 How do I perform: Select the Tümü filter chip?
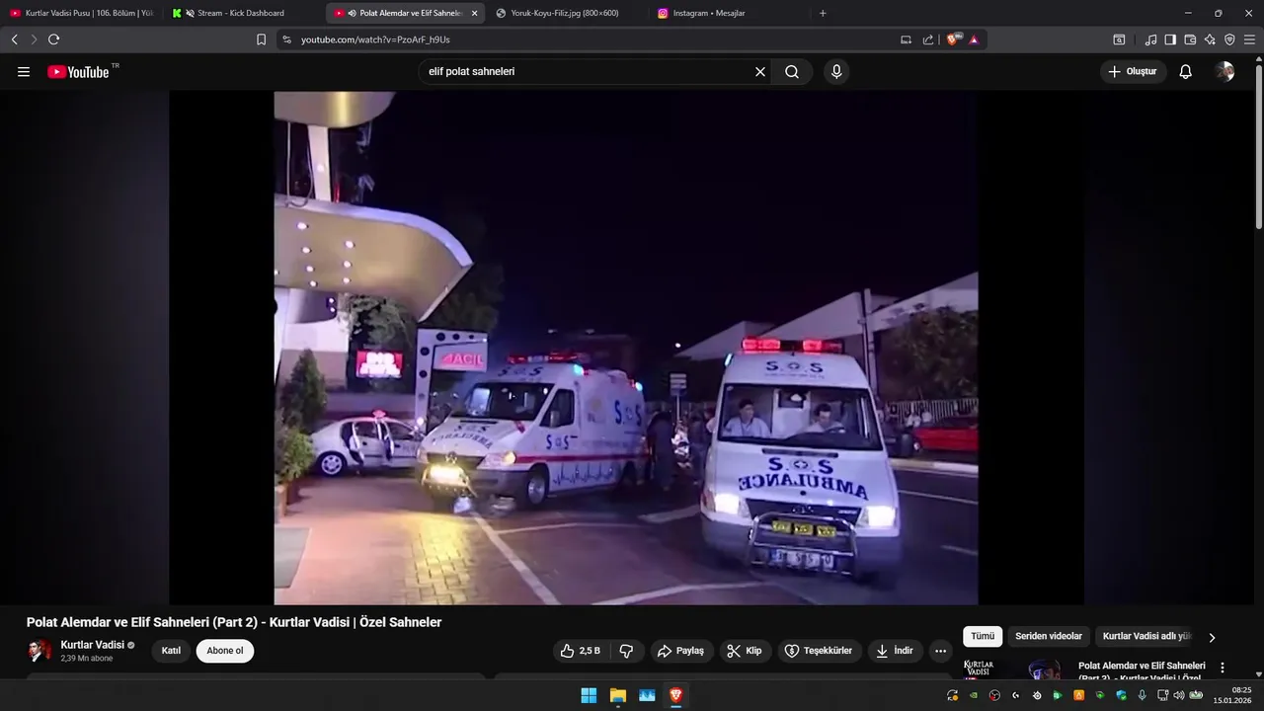click(983, 637)
